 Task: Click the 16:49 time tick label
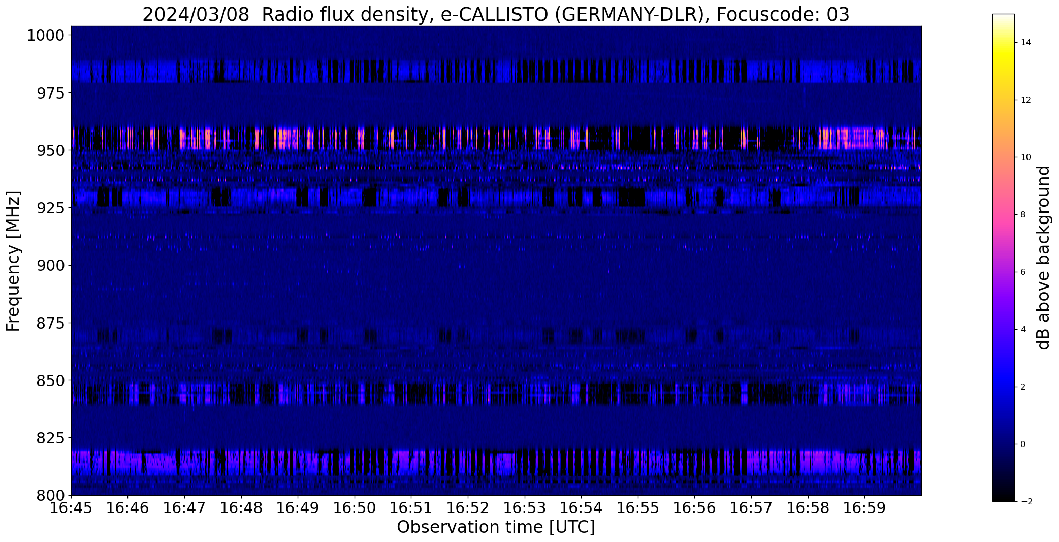298,508
